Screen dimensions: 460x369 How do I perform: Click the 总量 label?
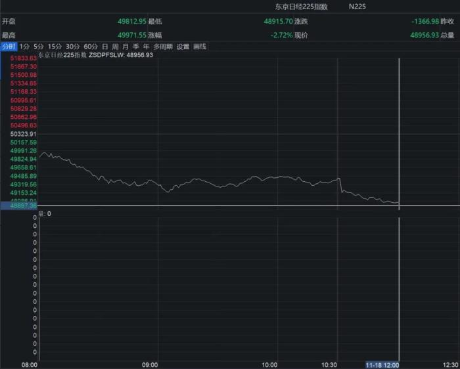click(x=447, y=35)
